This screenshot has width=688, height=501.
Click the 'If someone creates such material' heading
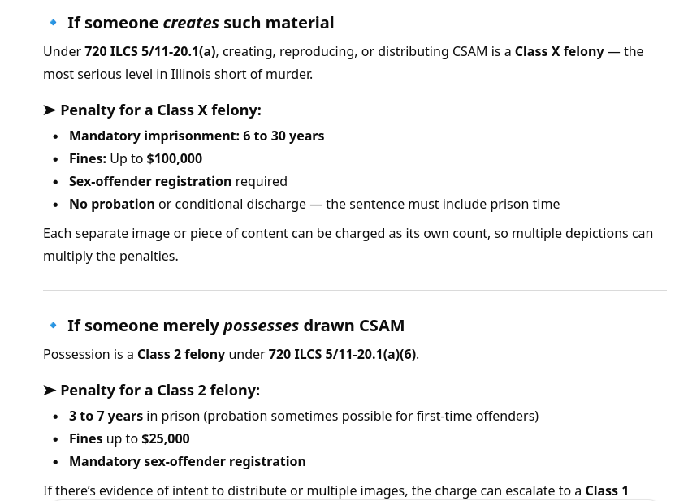pos(201,23)
